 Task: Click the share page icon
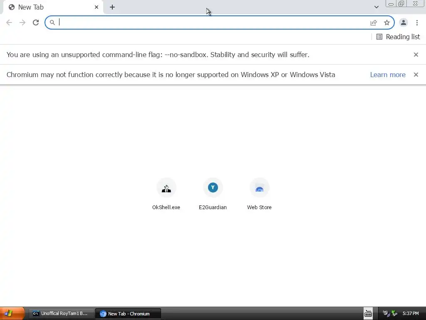374,22
